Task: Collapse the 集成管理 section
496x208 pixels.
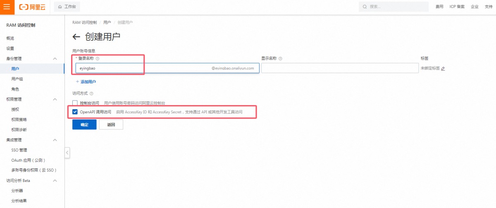Action: coord(55,140)
